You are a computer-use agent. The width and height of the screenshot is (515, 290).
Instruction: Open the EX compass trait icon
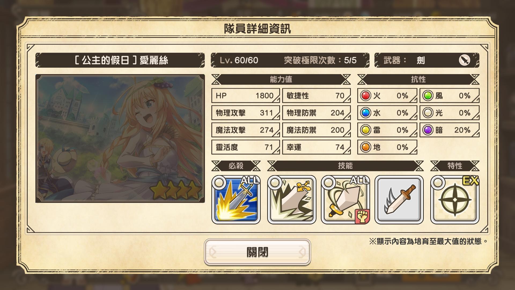455,200
